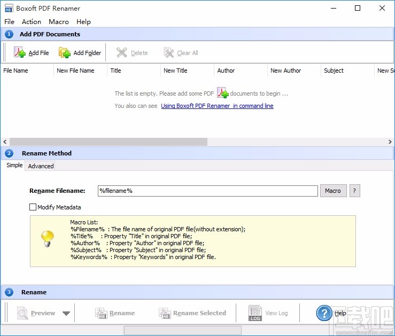Enable the Modify Metadata checkbox
This screenshot has width=395, height=336.
(33, 207)
